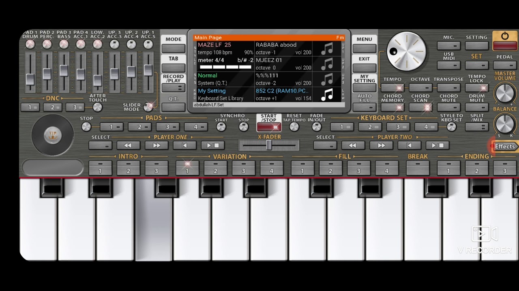Tap DNC button 1
The height and width of the screenshot is (291, 519).
click(x=30, y=107)
